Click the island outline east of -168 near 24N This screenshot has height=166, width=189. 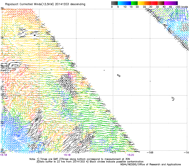coord(173,99)
